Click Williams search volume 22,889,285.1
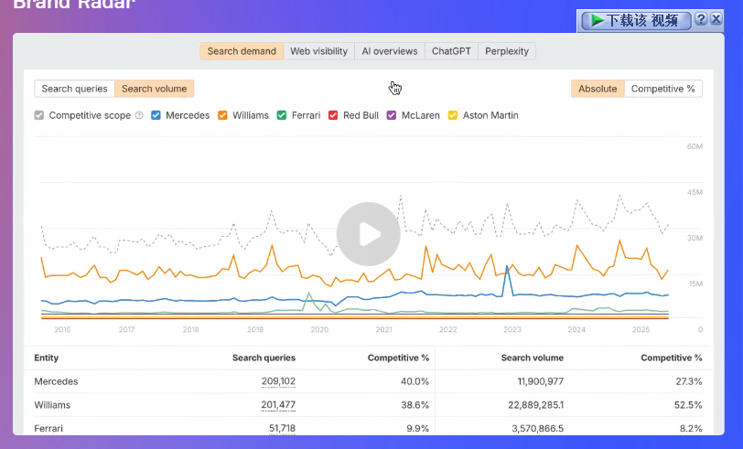Screen dimensions: 743x449 tap(536, 405)
